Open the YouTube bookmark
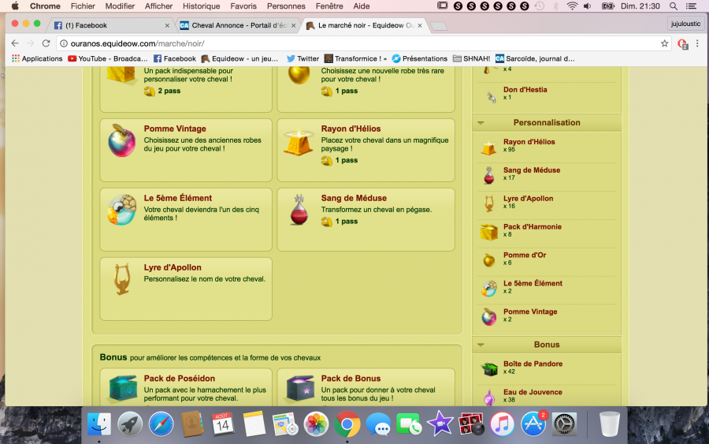Viewport: 709px width, 444px height. pyautogui.click(x=108, y=58)
